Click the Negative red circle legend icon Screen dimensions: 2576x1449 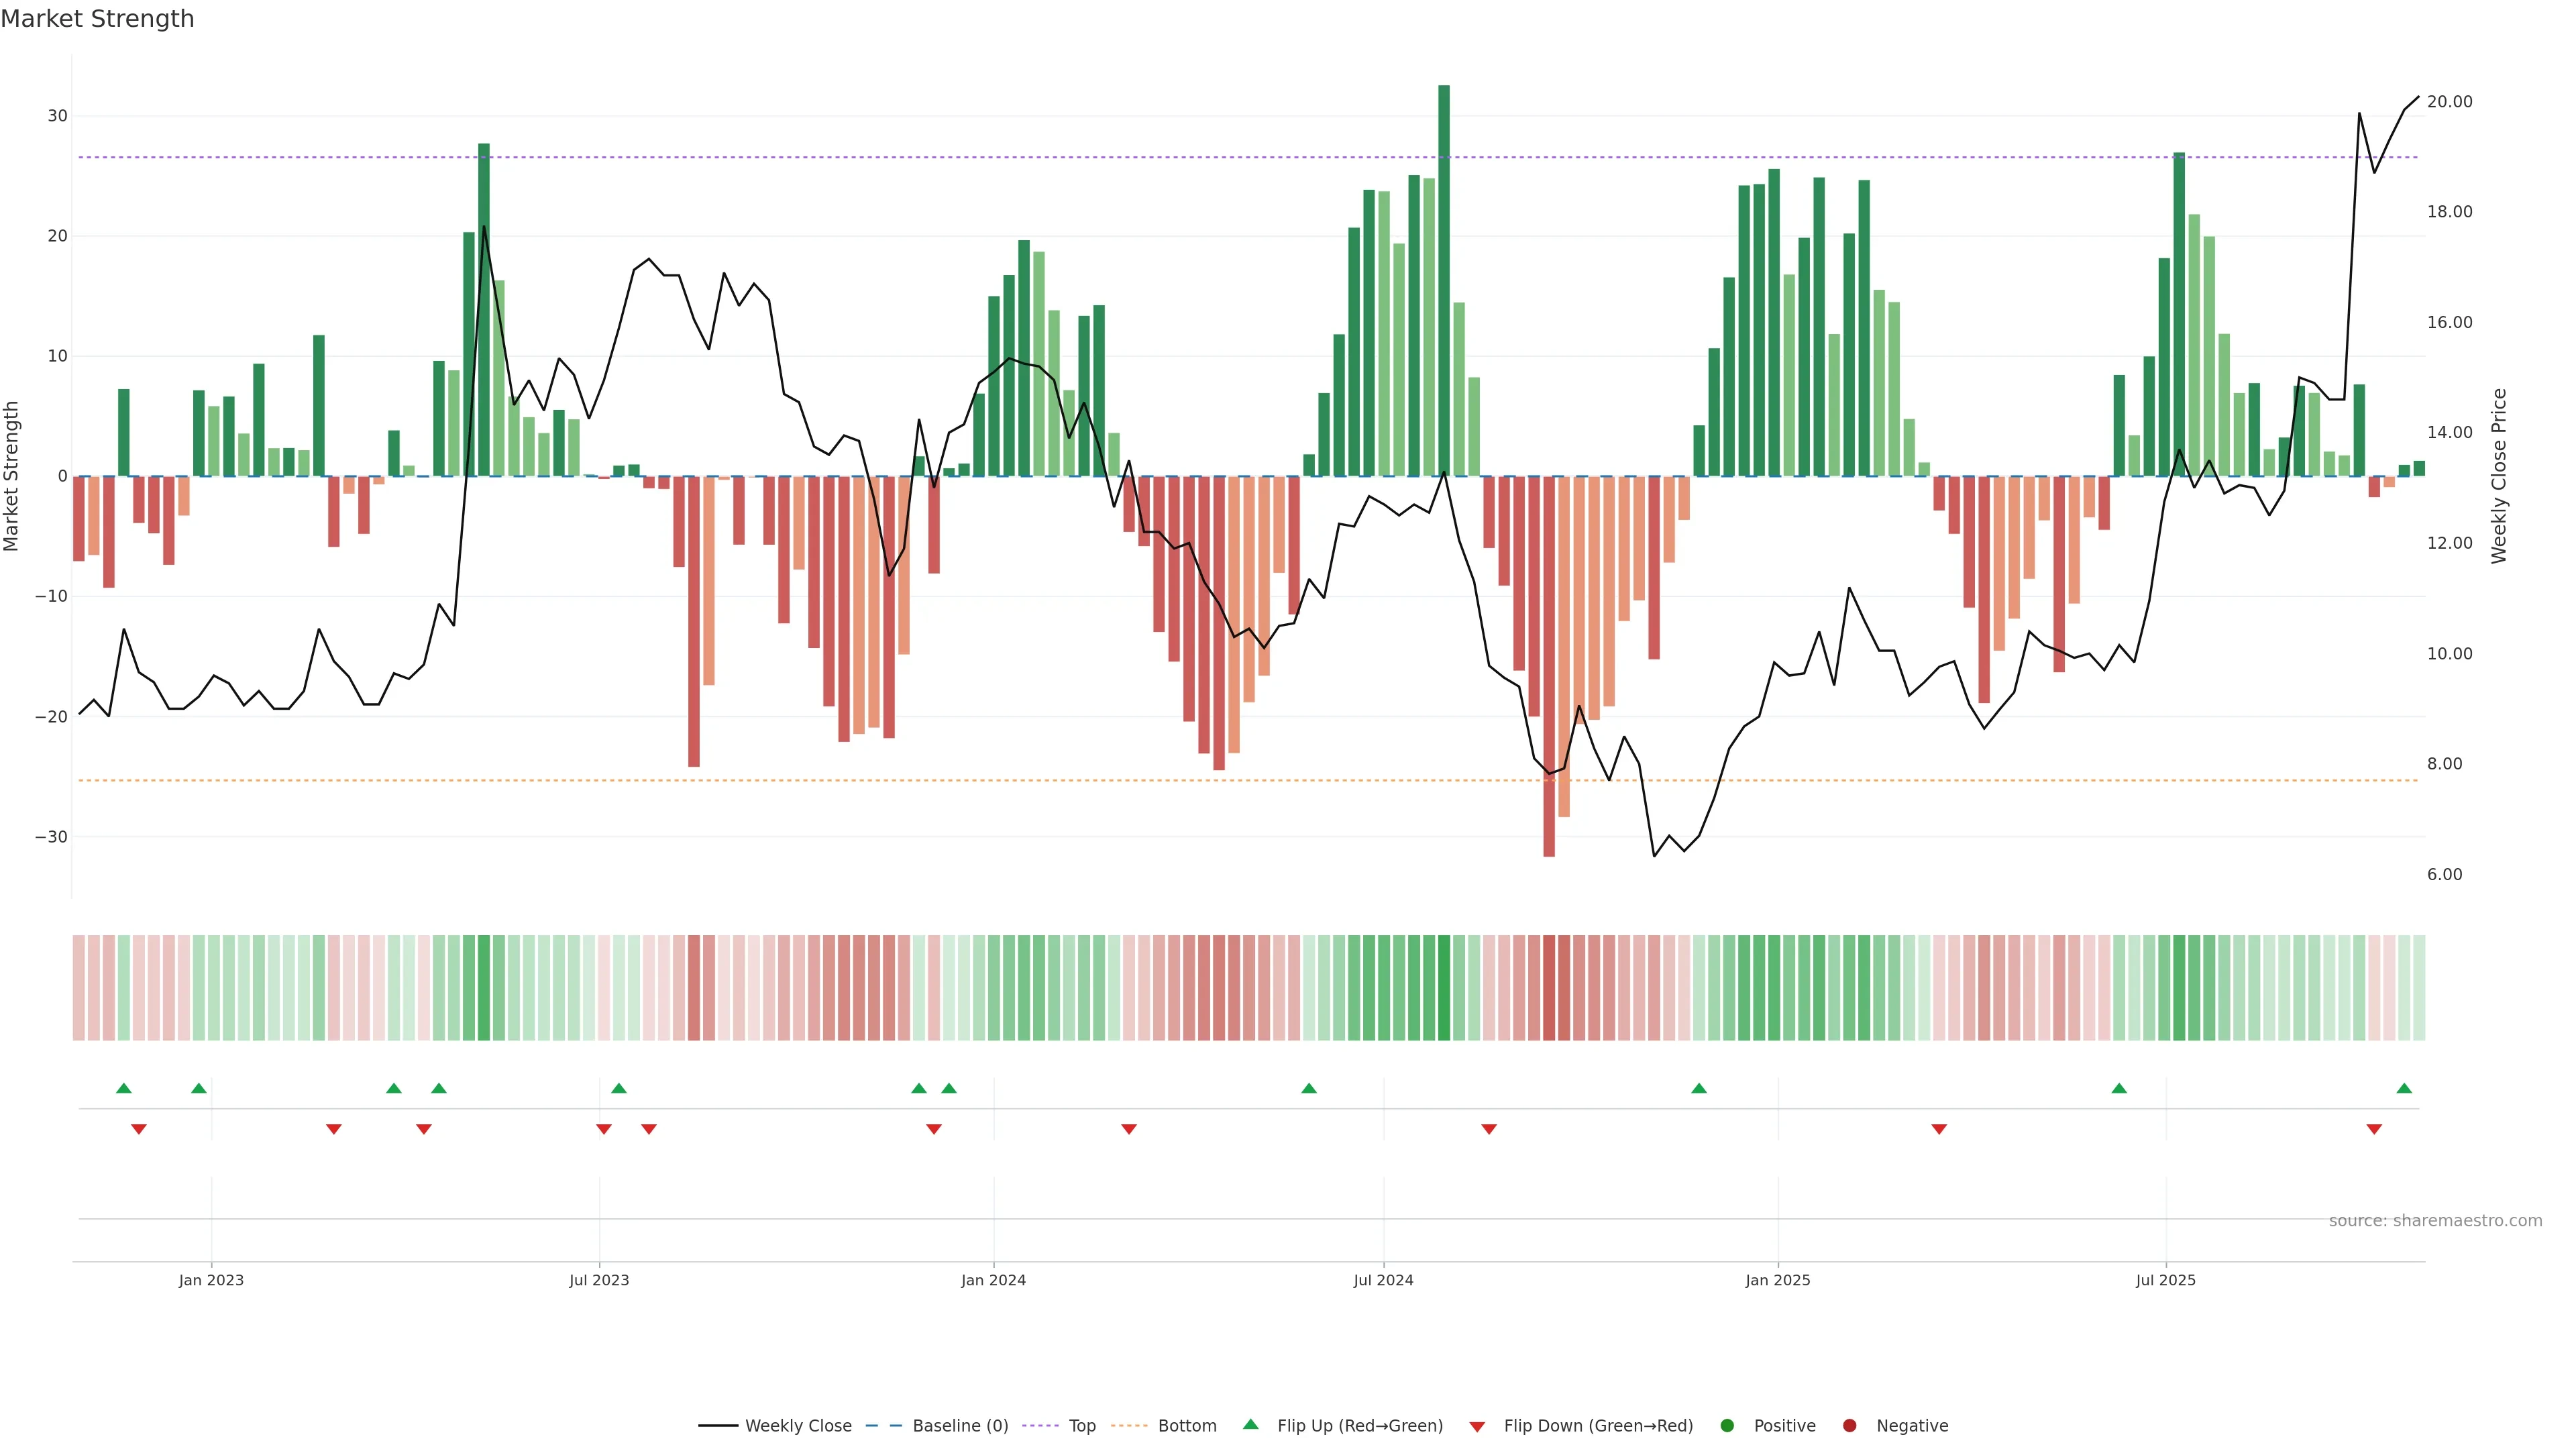[x=1849, y=1426]
